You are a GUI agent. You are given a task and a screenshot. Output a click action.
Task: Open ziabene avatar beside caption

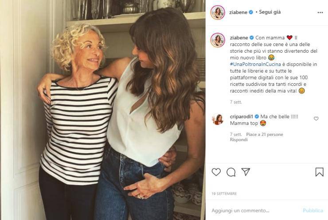(x=218, y=40)
